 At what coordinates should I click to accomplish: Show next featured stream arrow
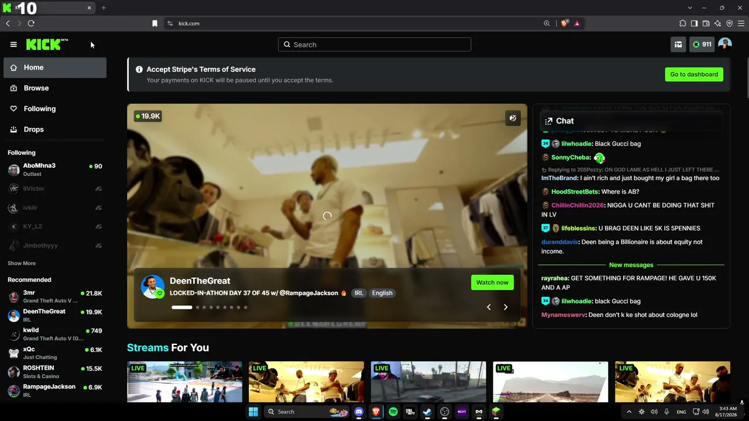pyautogui.click(x=506, y=307)
